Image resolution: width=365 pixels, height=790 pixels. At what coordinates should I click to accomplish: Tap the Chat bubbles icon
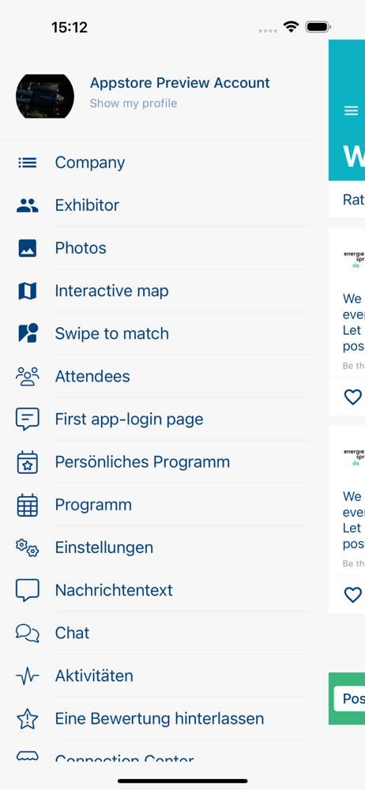[x=27, y=633]
